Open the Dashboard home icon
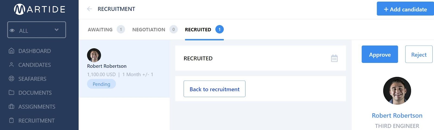Viewport: 434px width, 130px height. coord(11,51)
